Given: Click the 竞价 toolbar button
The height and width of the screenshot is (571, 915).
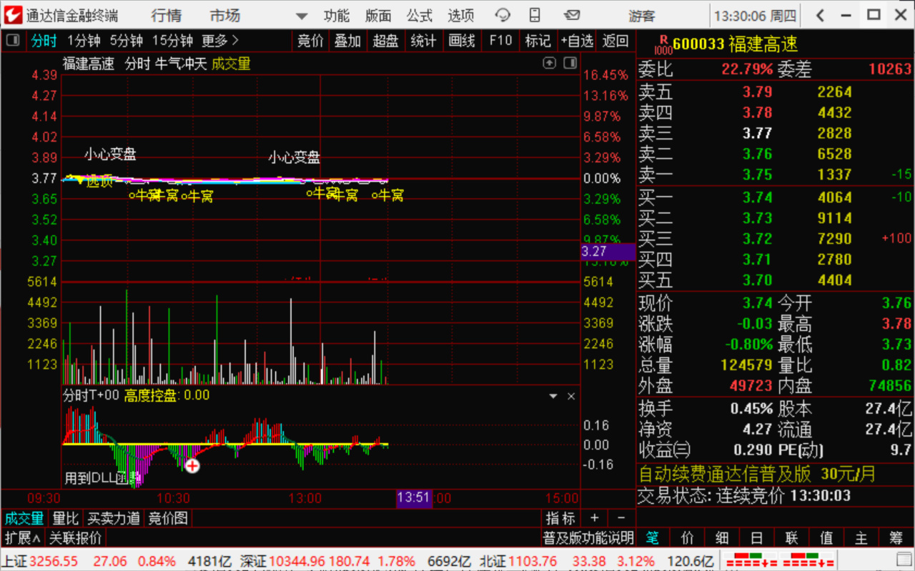Looking at the screenshot, I should pyautogui.click(x=310, y=41).
